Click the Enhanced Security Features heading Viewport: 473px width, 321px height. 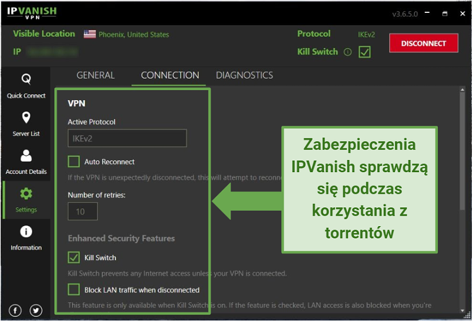tap(121, 238)
